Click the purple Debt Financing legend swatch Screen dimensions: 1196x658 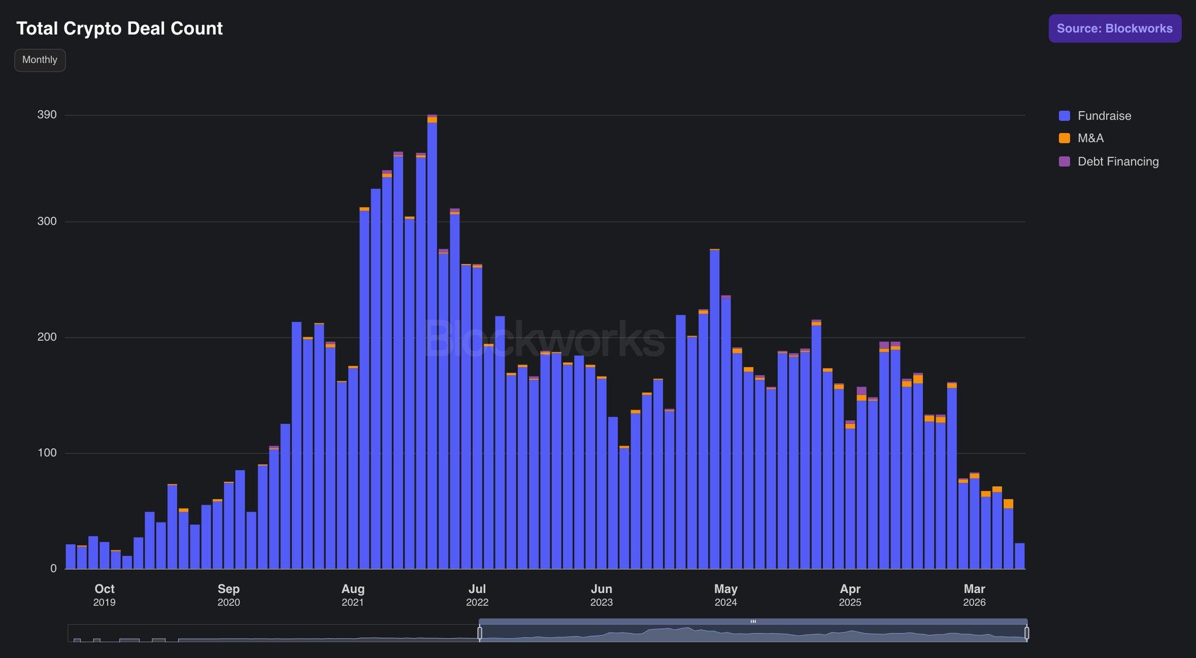pyautogui.click(x=1064, y=162)
